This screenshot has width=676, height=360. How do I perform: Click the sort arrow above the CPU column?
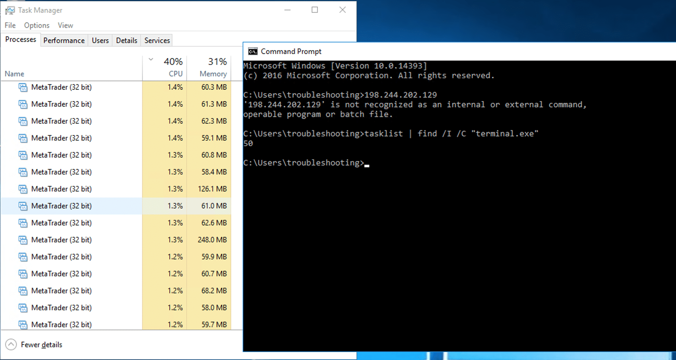151,60
